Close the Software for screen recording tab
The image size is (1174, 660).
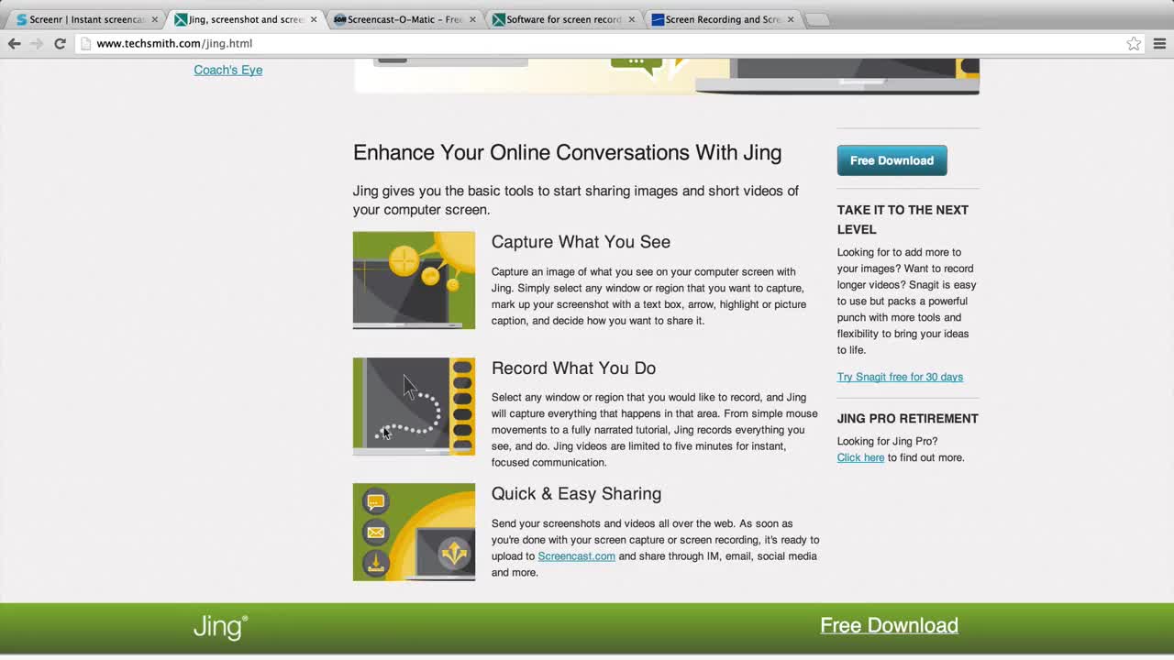pyautogui.click(x=631, y=19)
